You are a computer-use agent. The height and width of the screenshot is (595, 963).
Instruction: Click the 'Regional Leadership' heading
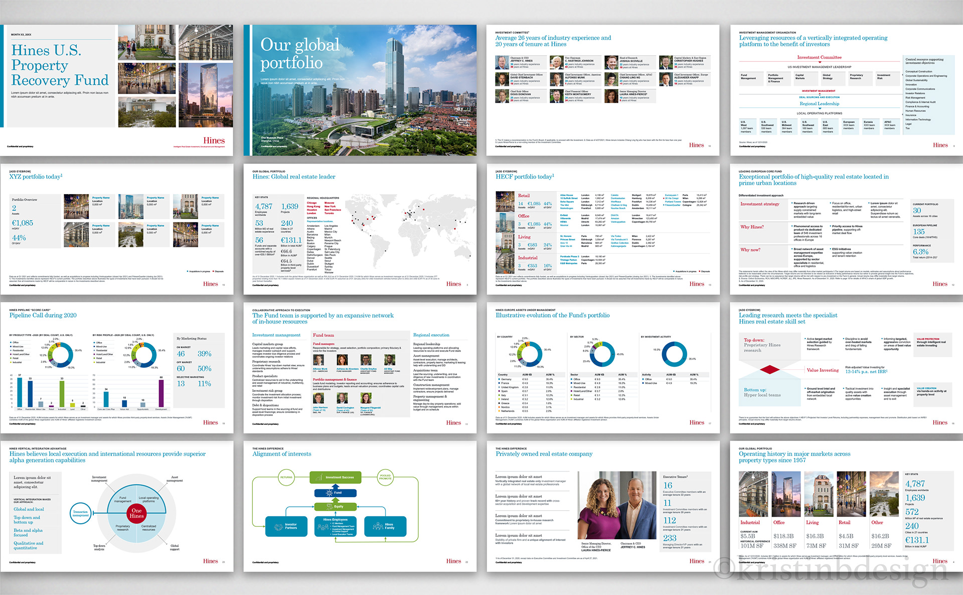pyautogui.click(x=819, y=103)
